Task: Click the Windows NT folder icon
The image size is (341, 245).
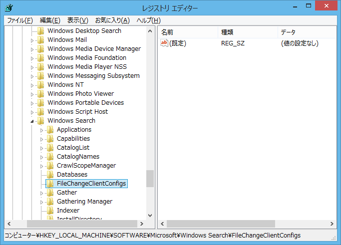Action: pyautogui.click(x=40, y=84)
